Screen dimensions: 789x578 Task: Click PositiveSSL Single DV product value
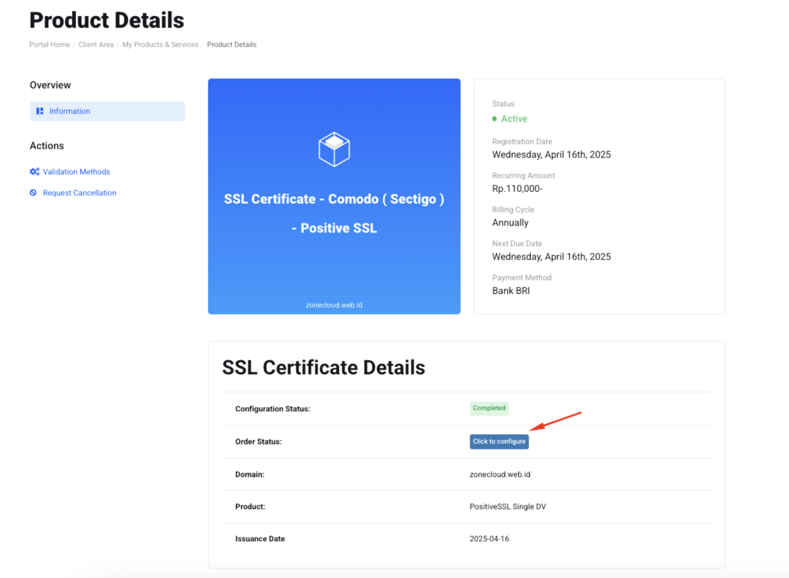[x=508, y=507]
